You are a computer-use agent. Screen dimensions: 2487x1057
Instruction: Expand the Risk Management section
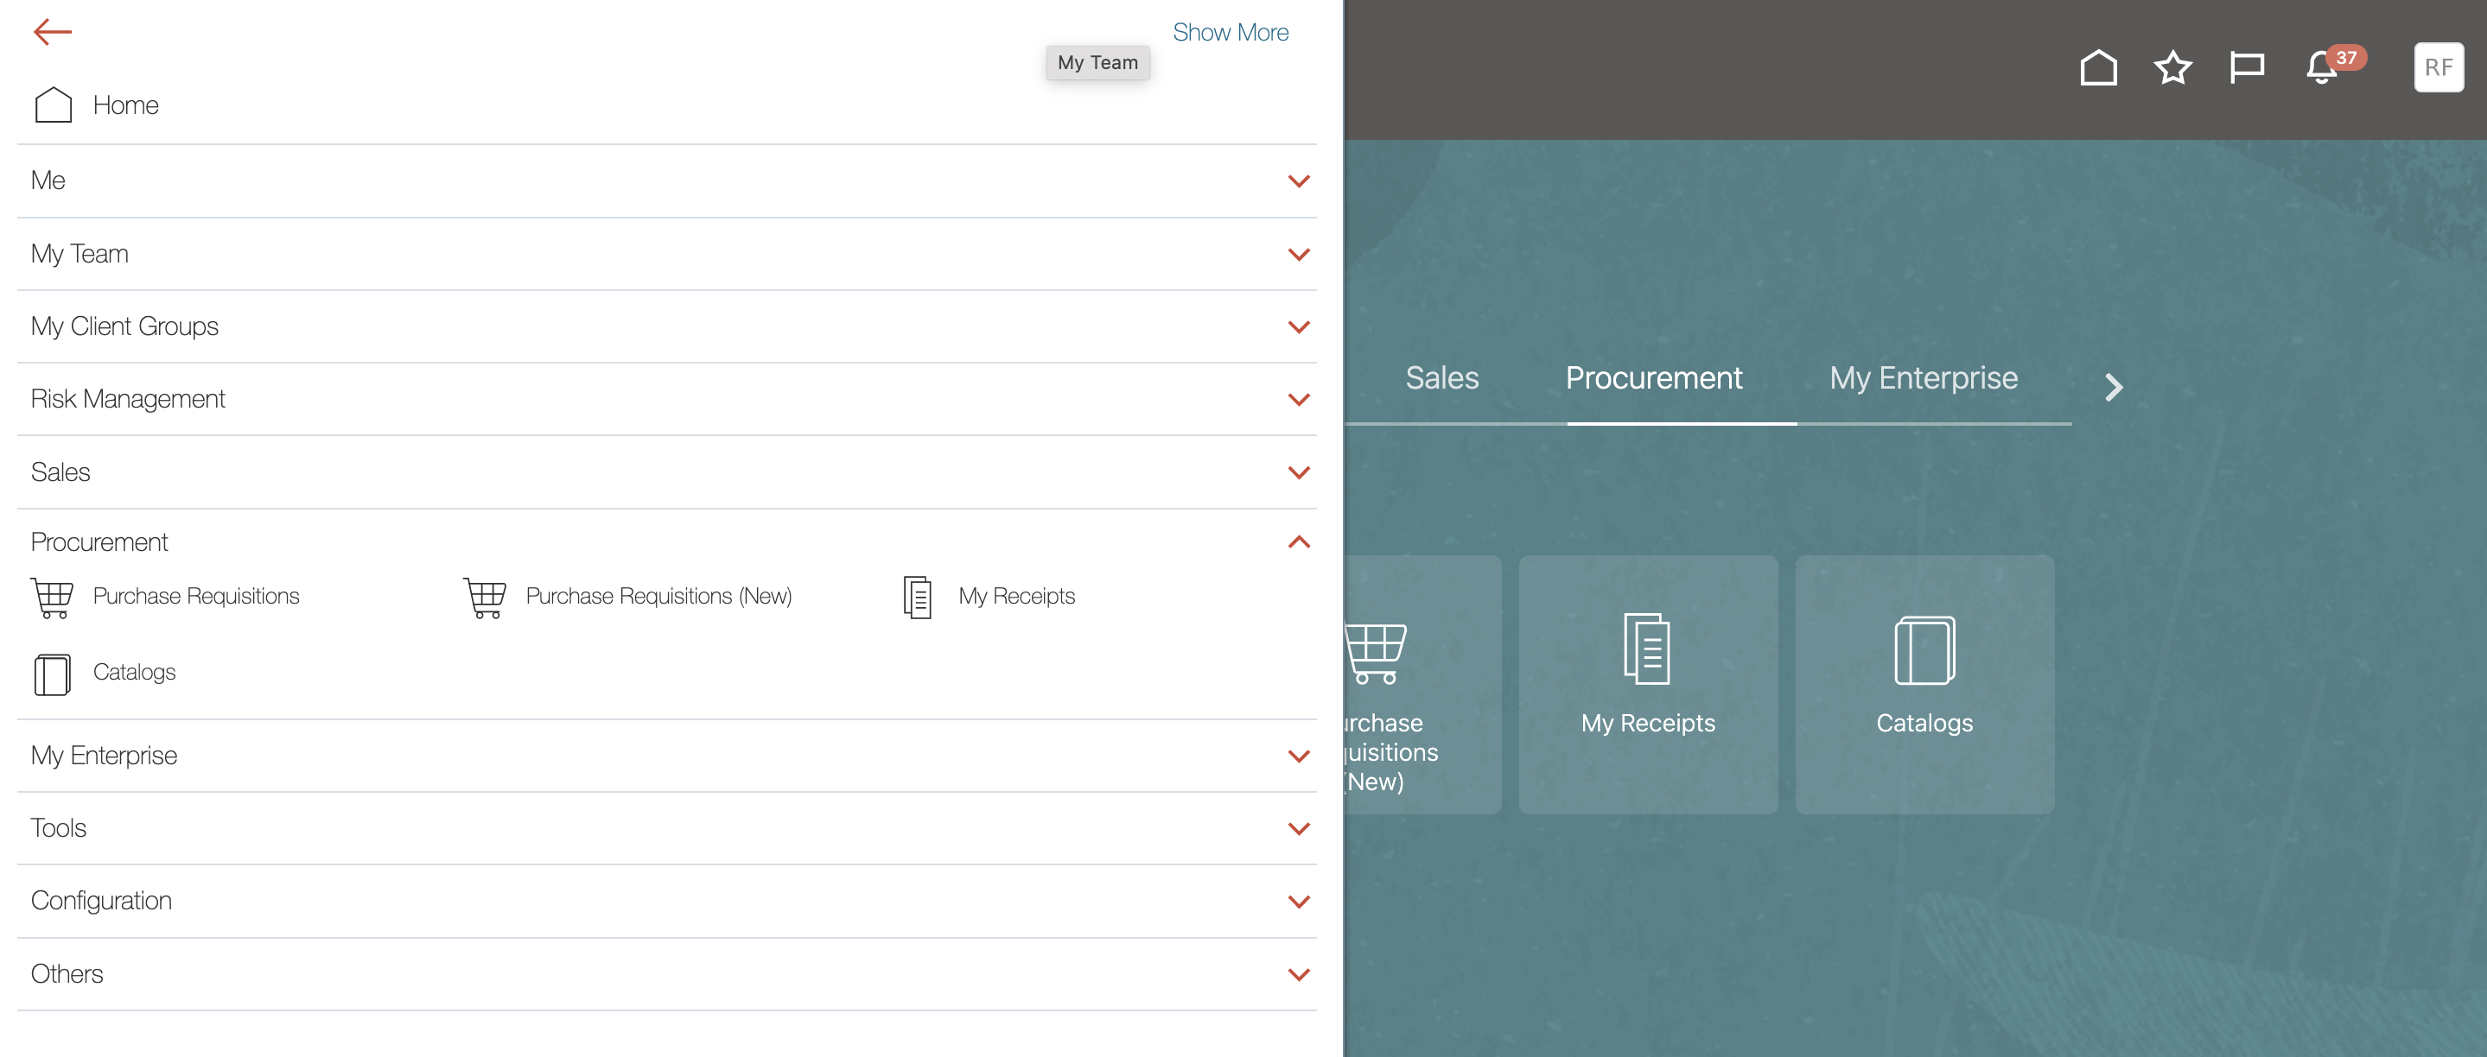tap(1299, 399)
